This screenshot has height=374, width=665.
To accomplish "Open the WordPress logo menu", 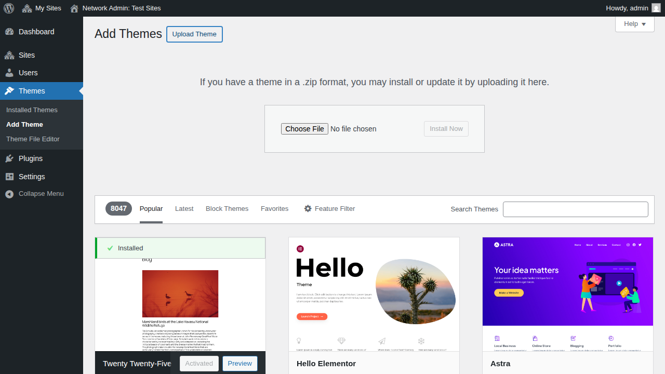I will pos(8,8).
